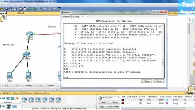
Task: Switch to the Config tab in Router1
Action: pyautogui.click(x=76, y=16)
